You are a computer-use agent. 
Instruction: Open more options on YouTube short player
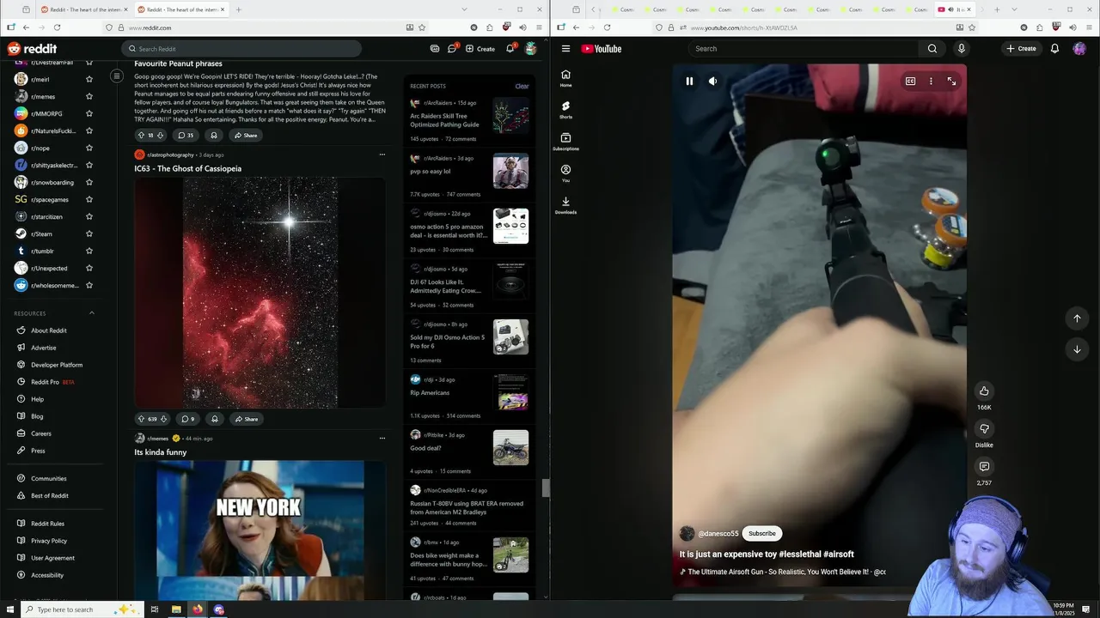(931, 82)
